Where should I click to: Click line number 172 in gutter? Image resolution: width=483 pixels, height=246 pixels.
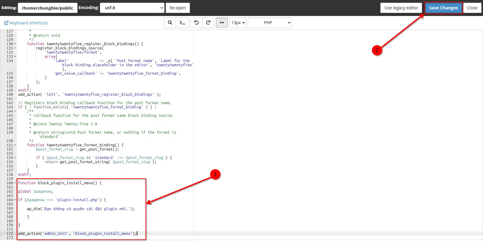click(10, 234)
